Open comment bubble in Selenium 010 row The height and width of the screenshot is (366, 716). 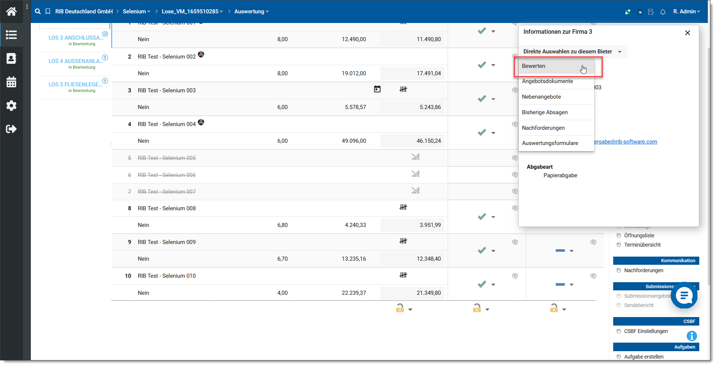[x=515, y=276]
